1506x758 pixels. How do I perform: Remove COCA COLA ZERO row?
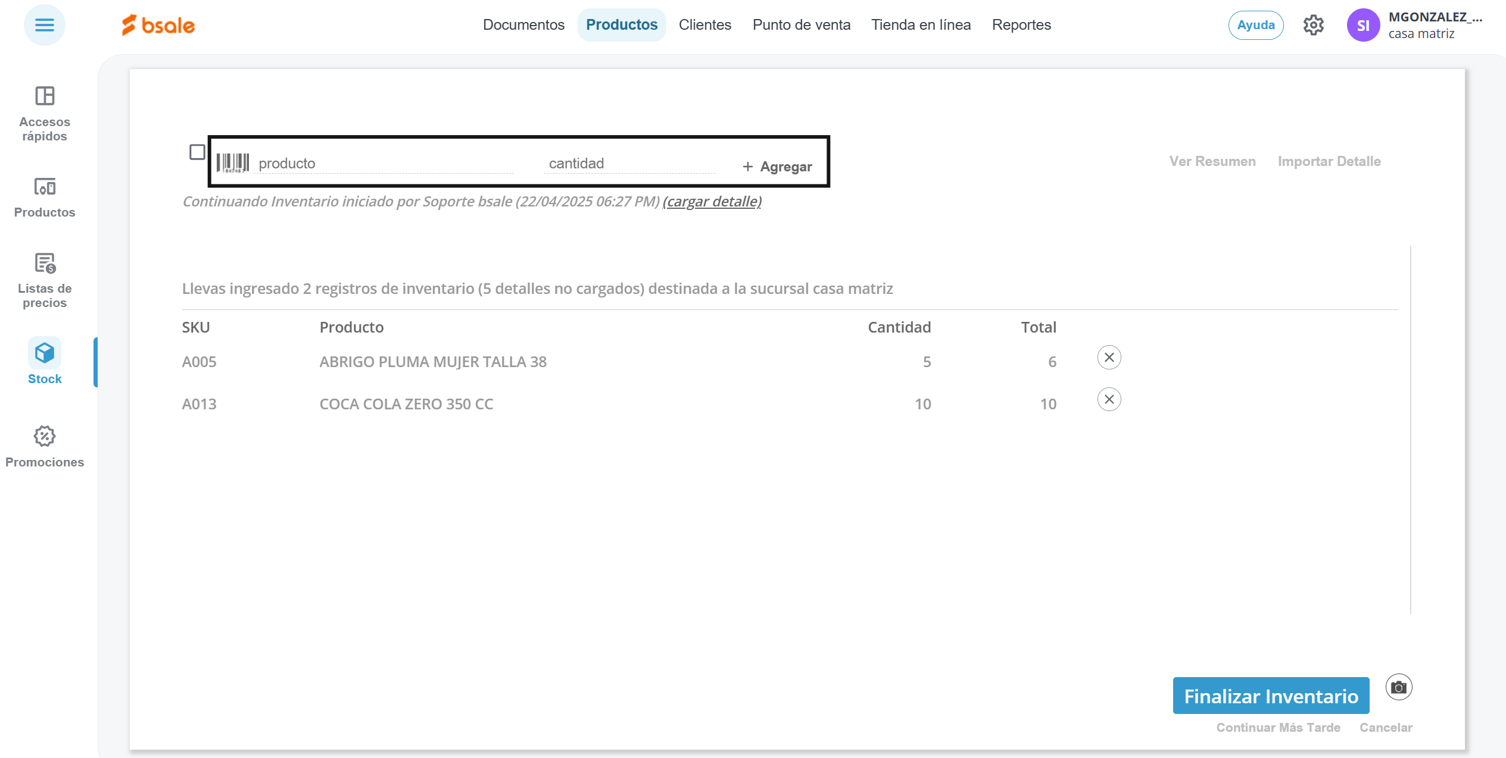pos(1109,399)
